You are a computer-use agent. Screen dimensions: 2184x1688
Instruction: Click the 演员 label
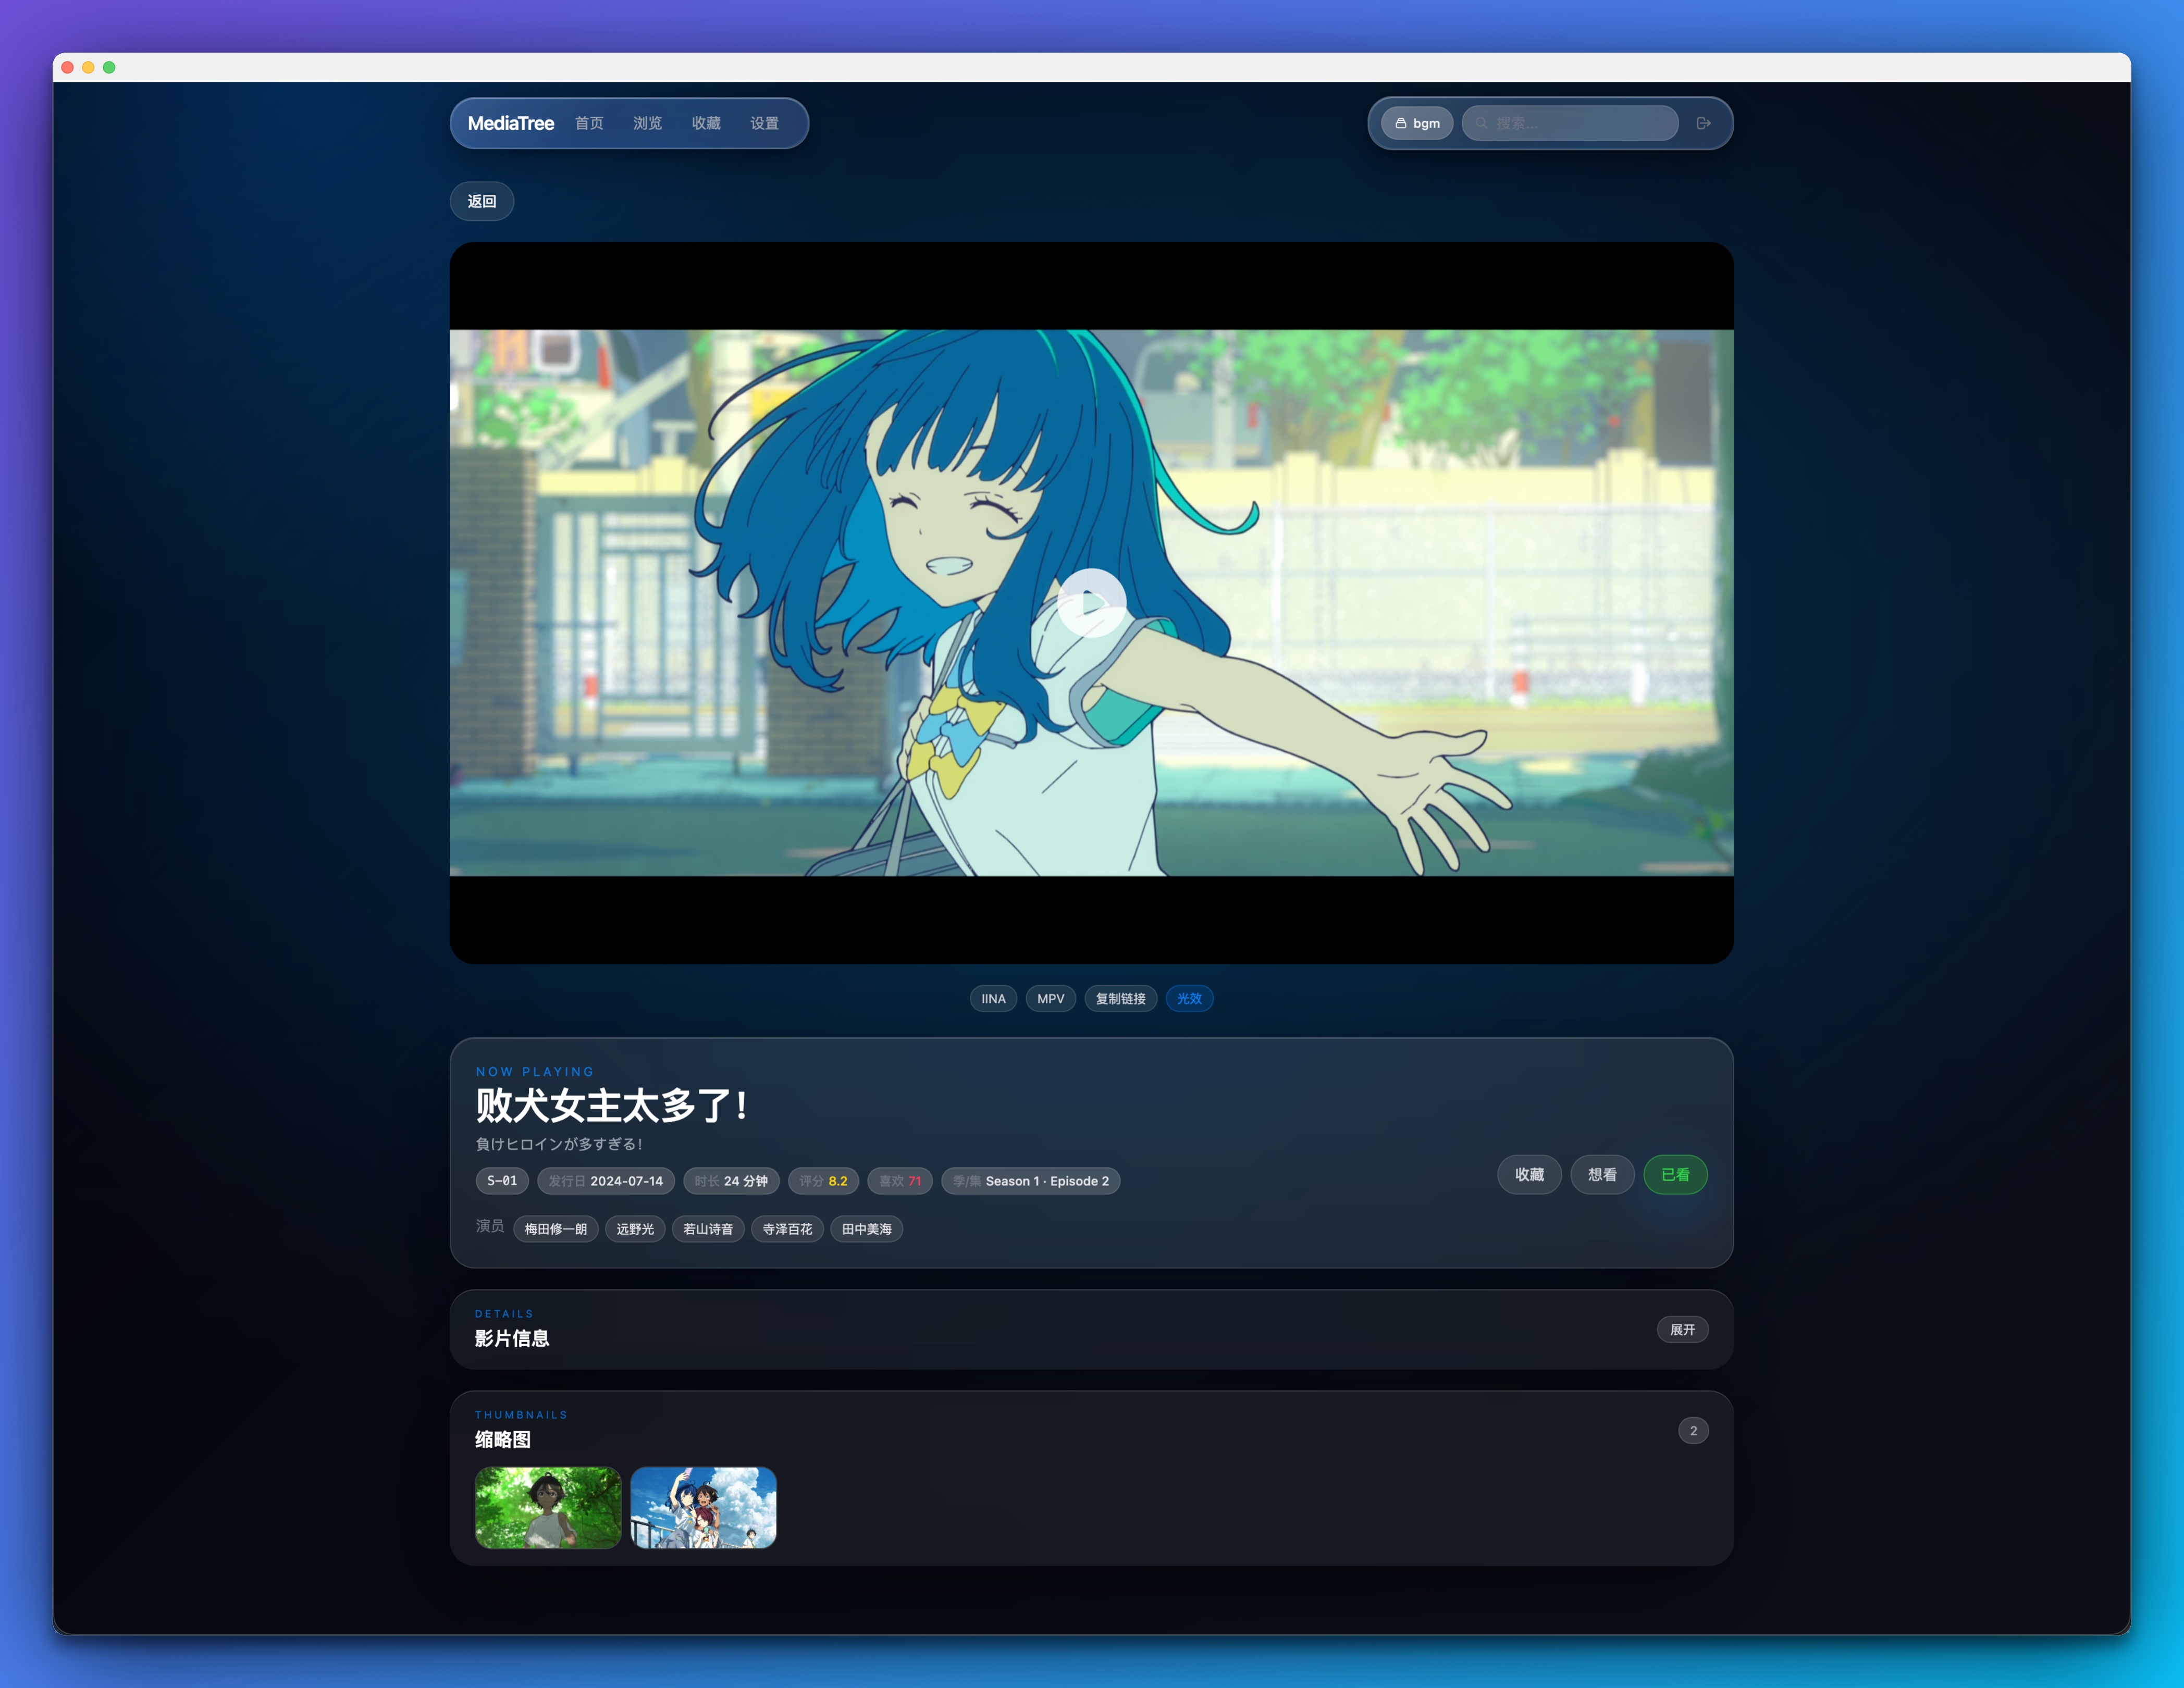click(490, 1226)
